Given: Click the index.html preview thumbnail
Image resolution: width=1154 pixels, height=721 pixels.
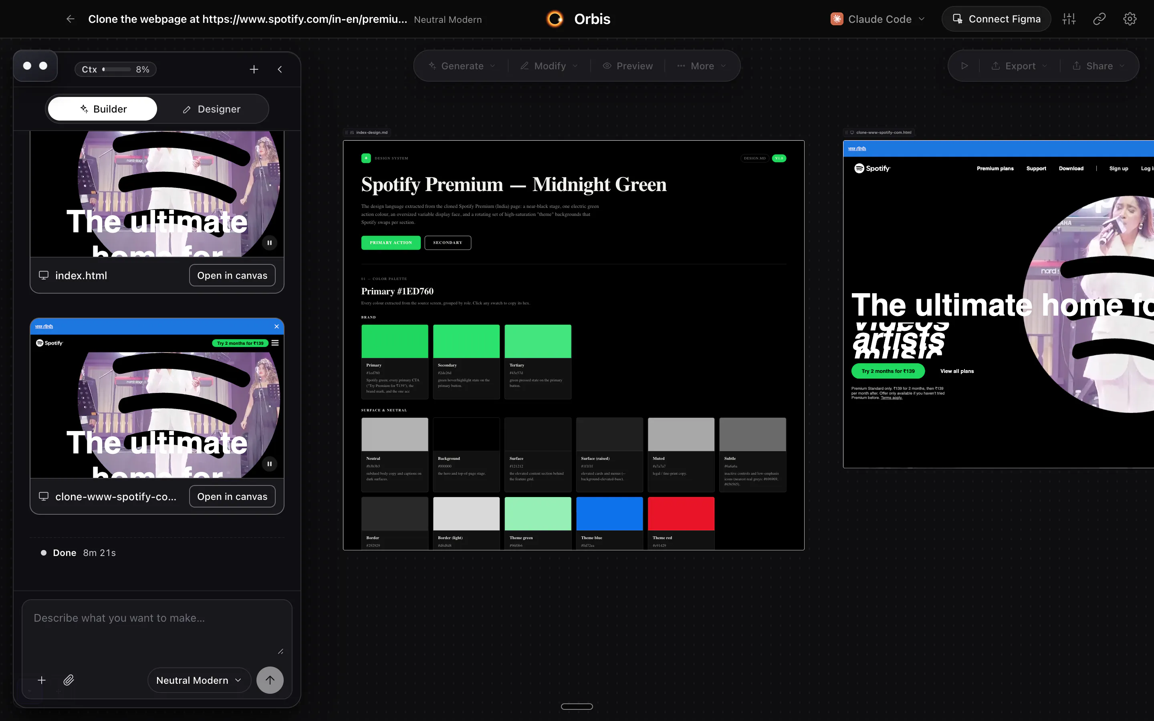Looking at the screenshot, I should click(157, 194).
